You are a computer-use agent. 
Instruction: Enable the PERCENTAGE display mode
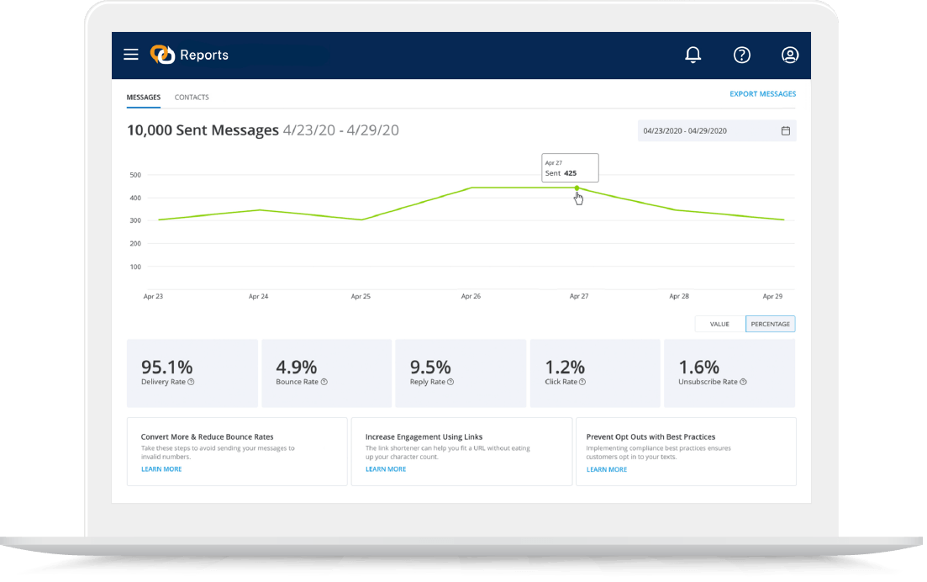[770, 324]
